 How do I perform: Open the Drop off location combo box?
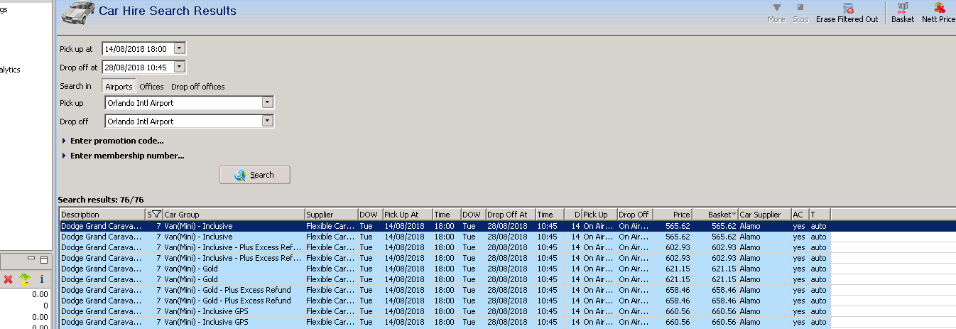click(x=267, y=122)
